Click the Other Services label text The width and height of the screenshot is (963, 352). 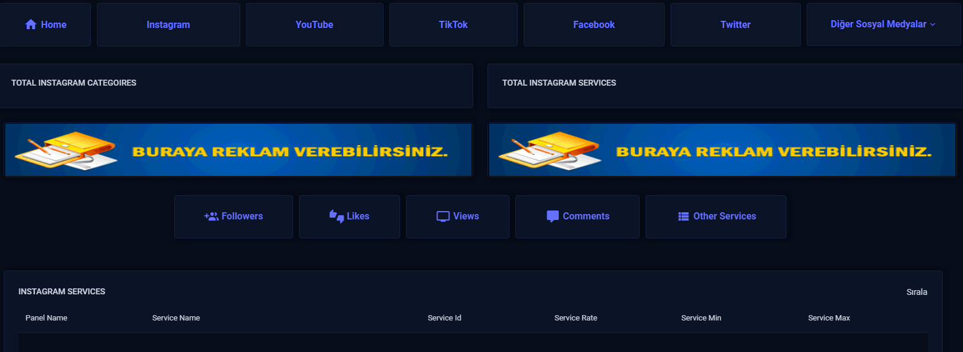pos(725,216)
